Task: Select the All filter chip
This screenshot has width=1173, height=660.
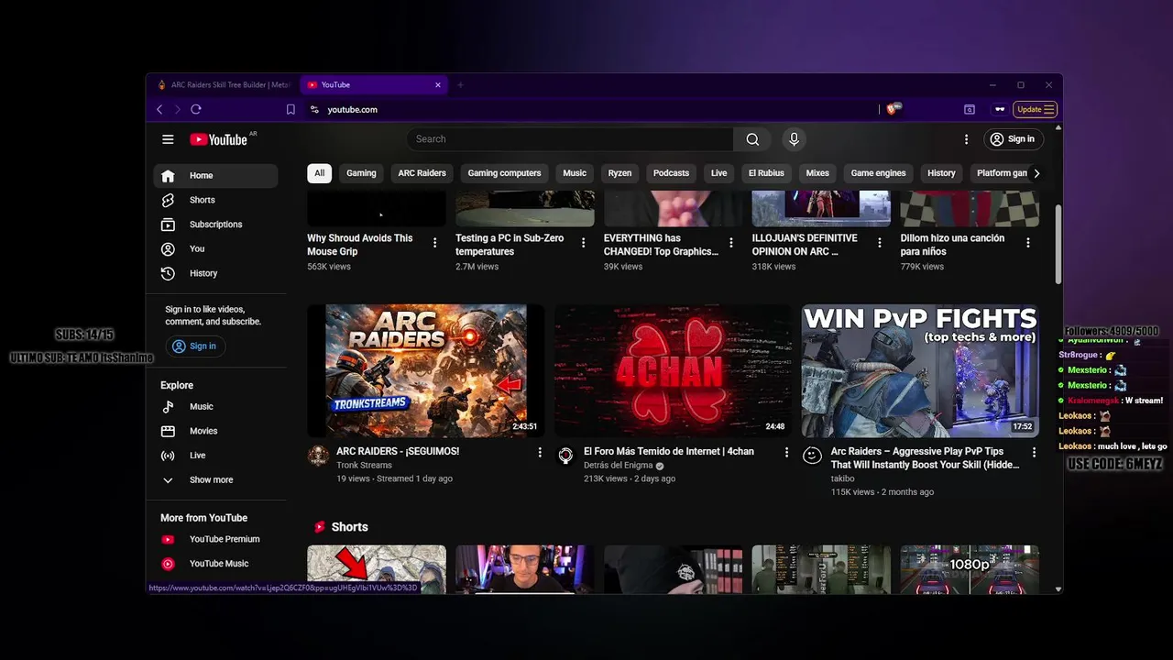Action: [319, 173]
